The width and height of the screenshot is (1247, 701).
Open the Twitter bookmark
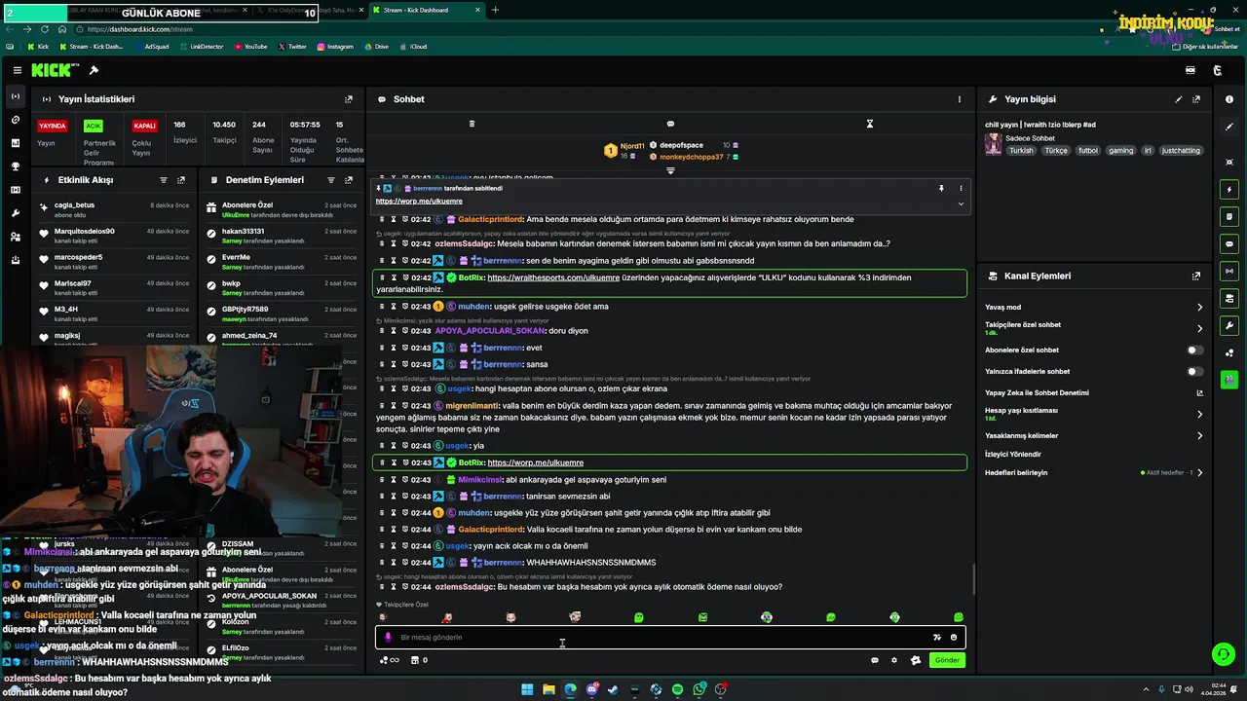coord(292,47)
